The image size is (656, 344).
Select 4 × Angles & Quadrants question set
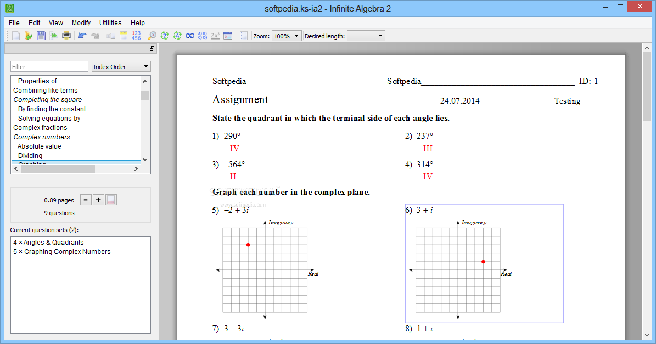click(48, 243)
